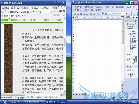Expand the dropdown next to the search magnifier
Image resolution: width=139 pixels, height=104 pixels.
(58, 11)
